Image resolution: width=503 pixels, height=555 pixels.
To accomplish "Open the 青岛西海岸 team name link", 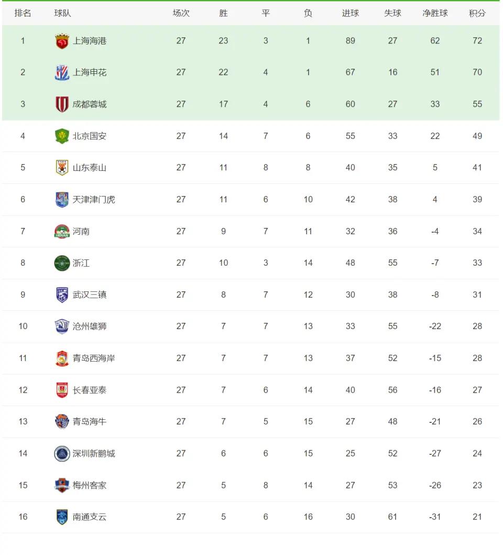I will pyautogui.click(x=94, y=358).
